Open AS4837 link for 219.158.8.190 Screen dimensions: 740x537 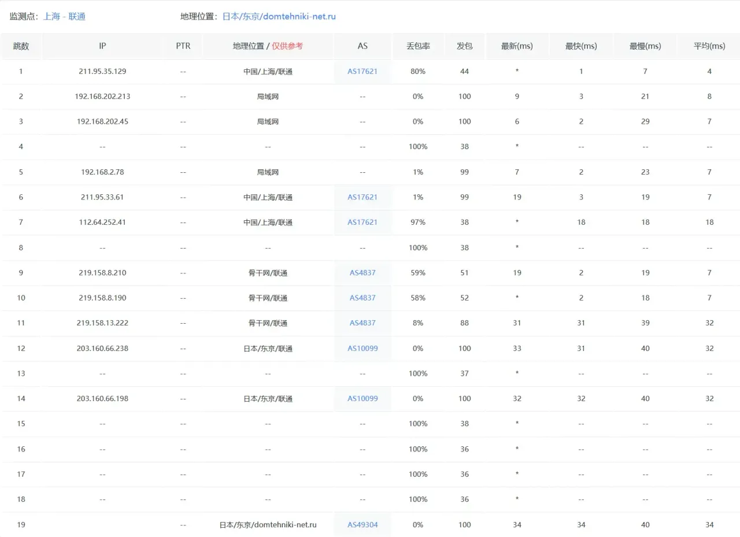[362, 298]
